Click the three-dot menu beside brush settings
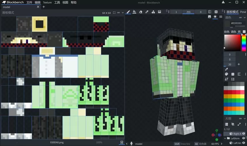The height and width of the screenshot is (146, 247). tap(169, 12)
